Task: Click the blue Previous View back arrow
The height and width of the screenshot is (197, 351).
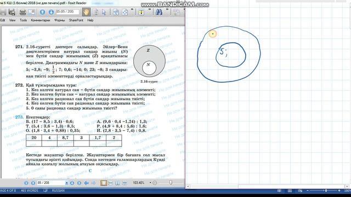Action: point(87,183)
